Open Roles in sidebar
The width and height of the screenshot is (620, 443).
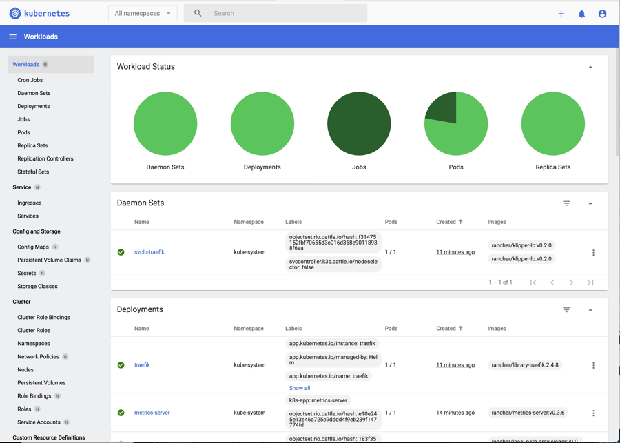pyautogui.click(x=24, y=409)
